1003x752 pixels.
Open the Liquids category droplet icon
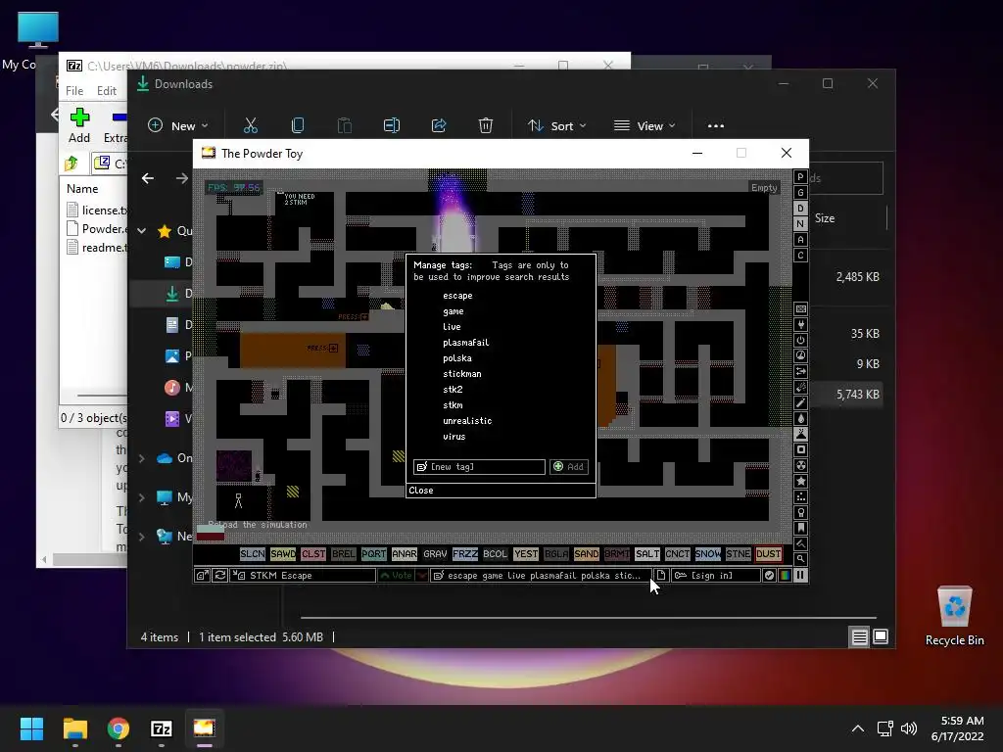[x=800, y=418]
